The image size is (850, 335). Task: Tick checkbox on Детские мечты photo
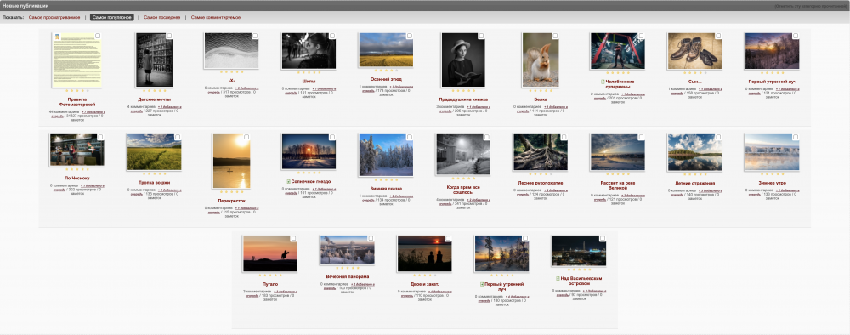pos(169,36)
